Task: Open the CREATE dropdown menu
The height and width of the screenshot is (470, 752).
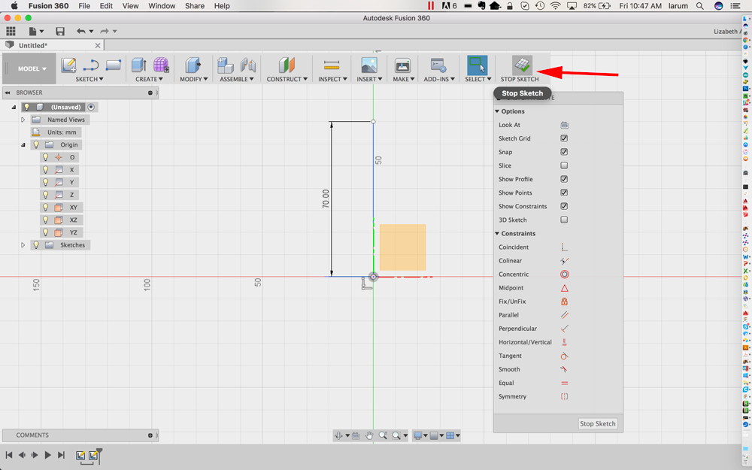Action: pos(149,79)
